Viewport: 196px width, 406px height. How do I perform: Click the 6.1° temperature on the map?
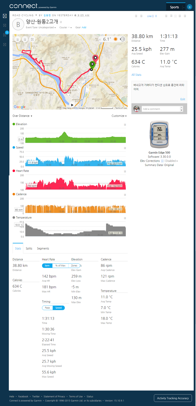click(107, 39)
